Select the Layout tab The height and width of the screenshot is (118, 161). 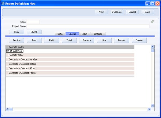[72, 34]
